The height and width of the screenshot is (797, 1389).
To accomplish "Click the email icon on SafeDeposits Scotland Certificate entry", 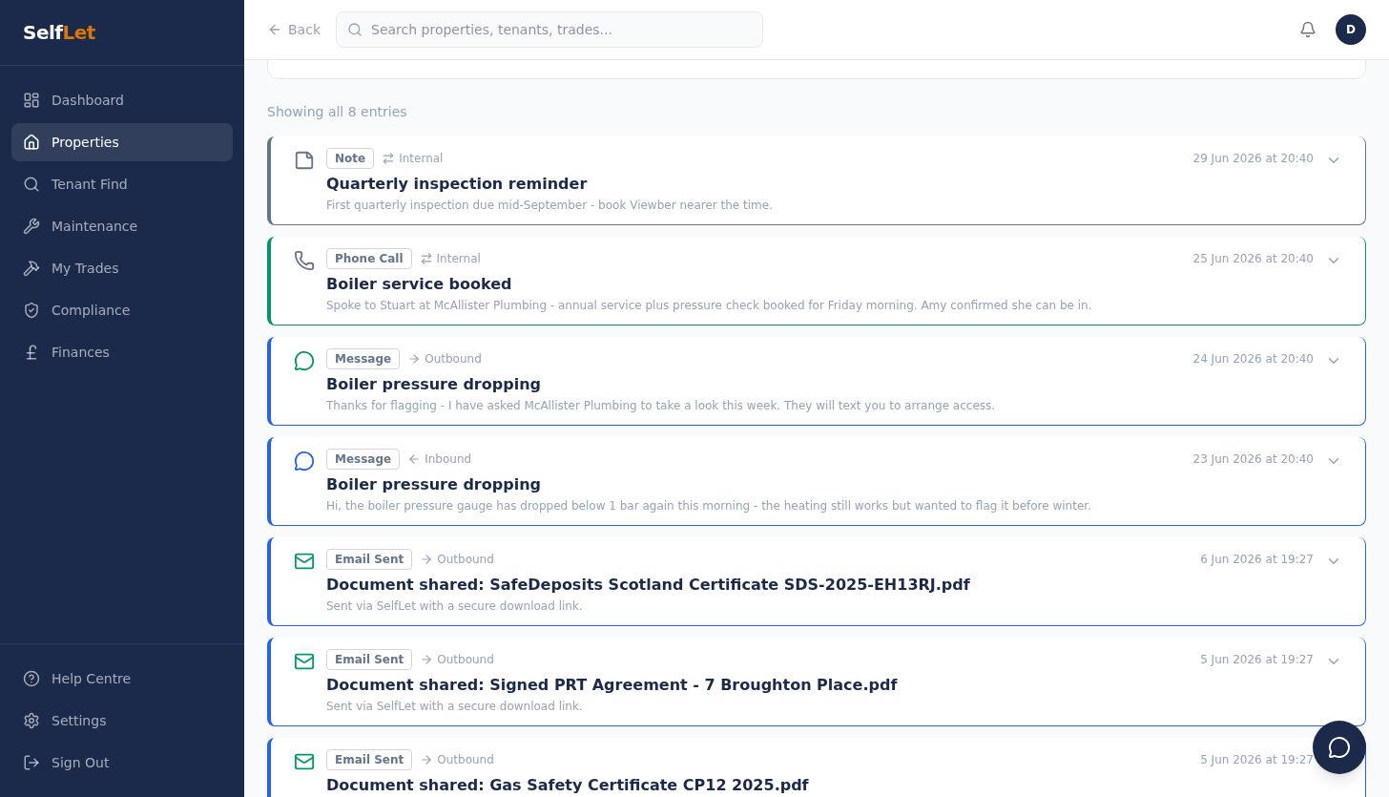I will (304, 561).
